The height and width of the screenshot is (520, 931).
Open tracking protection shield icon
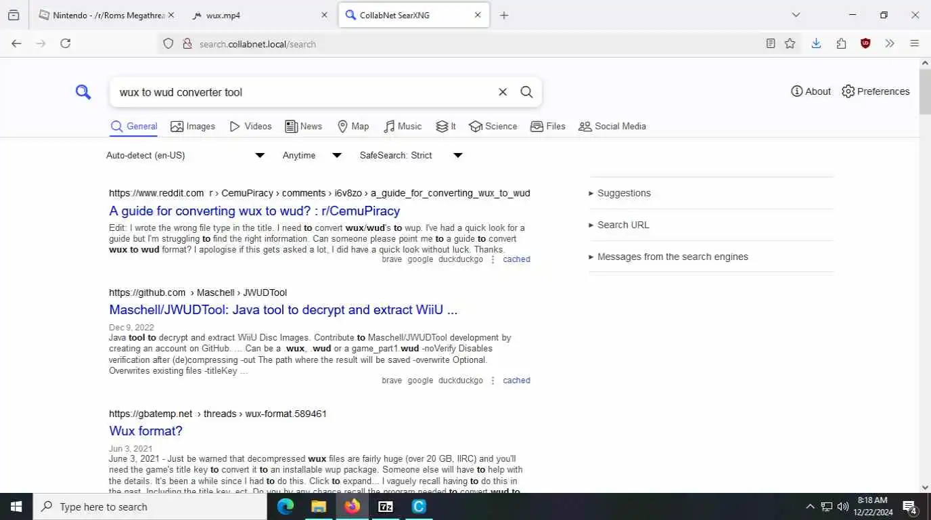pyautogui.click(x=168, y=43)
